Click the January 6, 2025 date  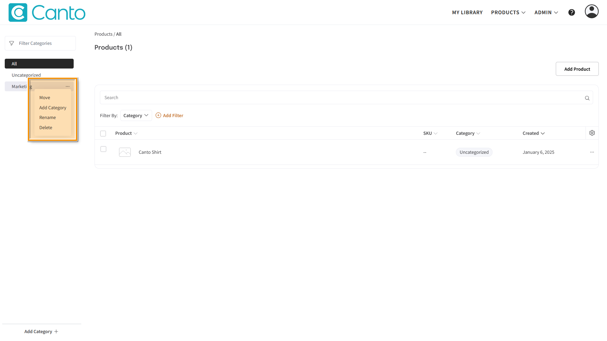point(538,152)
